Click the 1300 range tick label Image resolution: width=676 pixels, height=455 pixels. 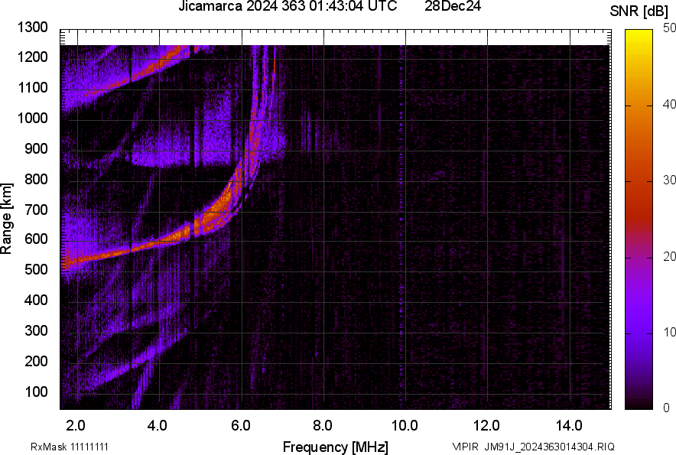tap(33, 28)
